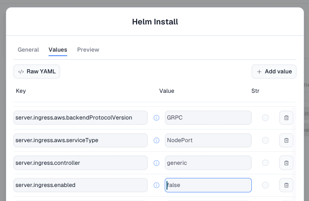View info tooltip for server.ingress.enabled
The image size is (309, 201).
click(x=156, y=185)
